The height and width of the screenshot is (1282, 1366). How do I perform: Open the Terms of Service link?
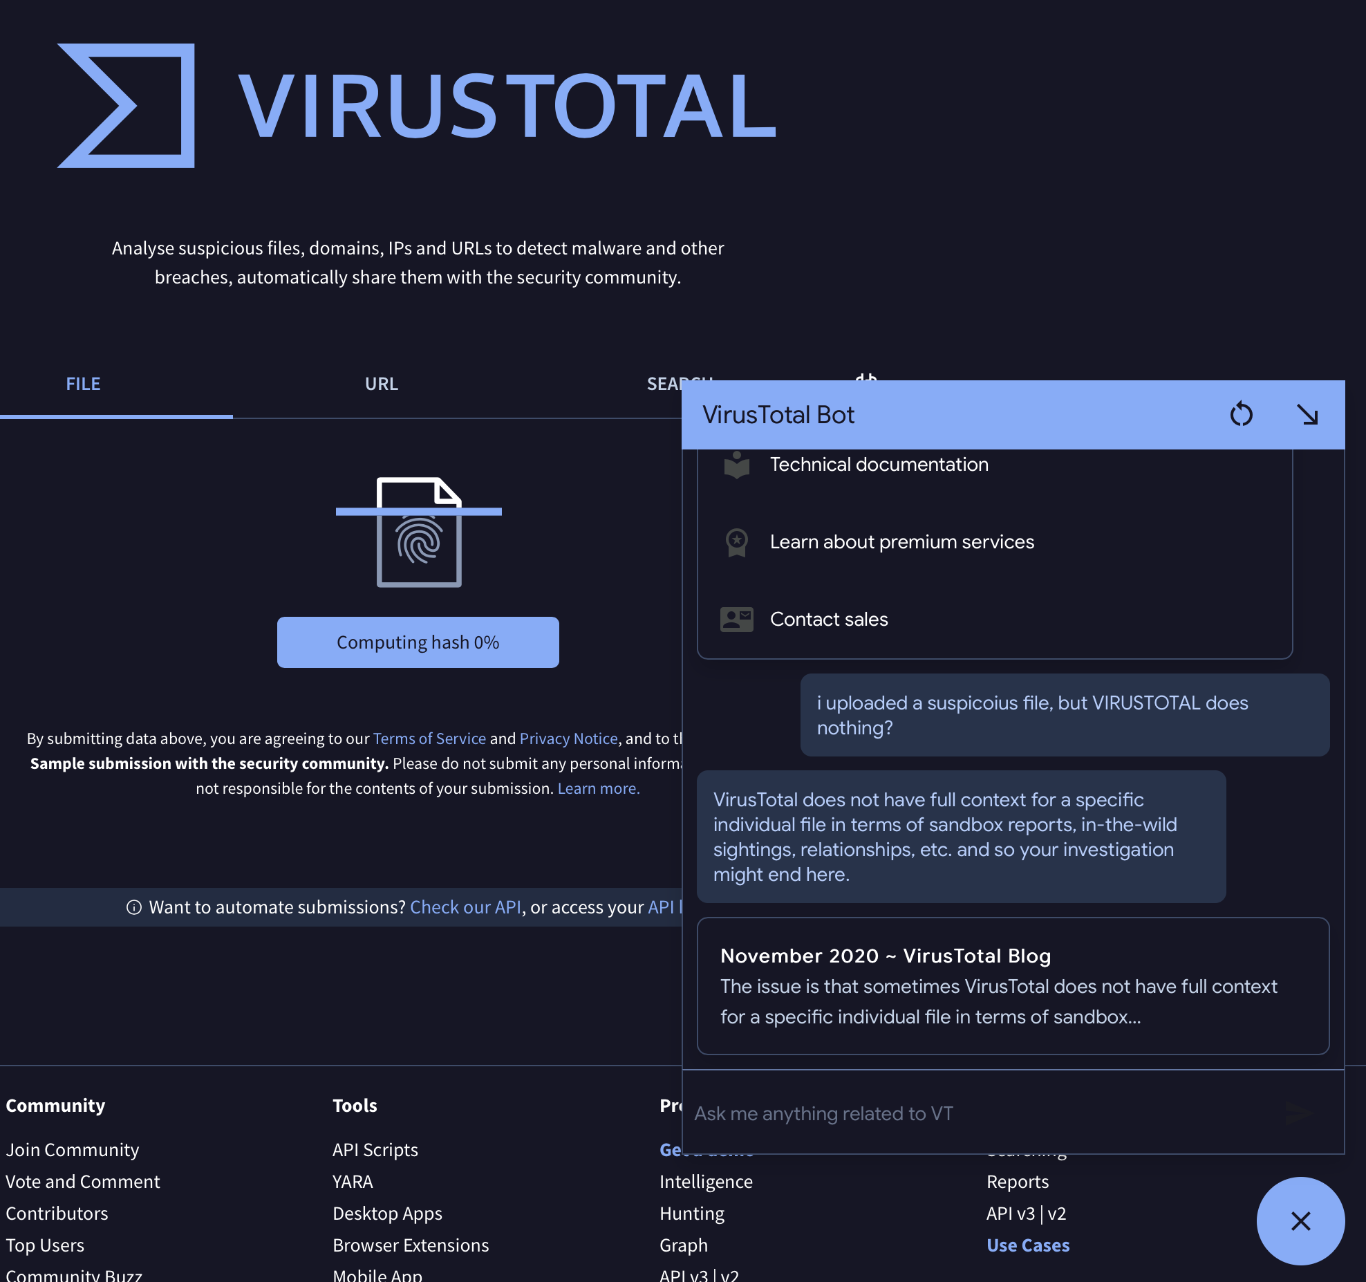[x=429, y=738]
